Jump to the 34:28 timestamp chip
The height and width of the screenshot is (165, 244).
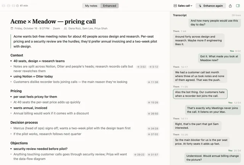coord(153,129)
